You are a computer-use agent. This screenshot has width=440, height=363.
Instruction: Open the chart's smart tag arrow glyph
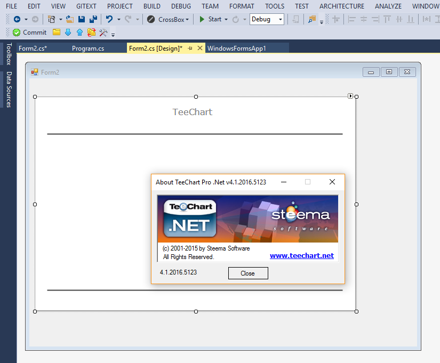point(350,96)
